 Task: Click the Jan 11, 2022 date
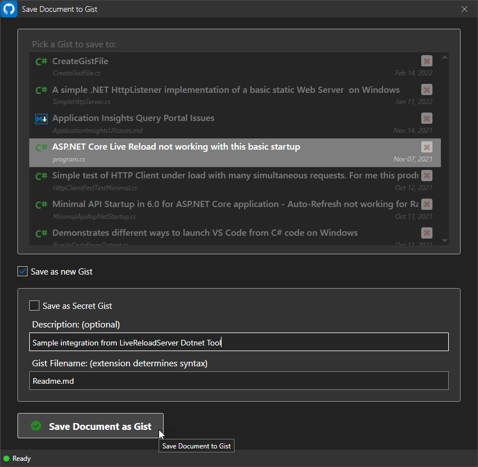click(x=414, y=102)
